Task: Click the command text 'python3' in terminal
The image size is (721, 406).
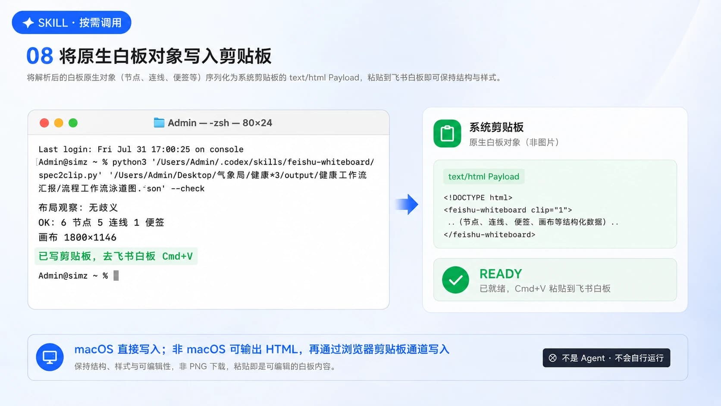Action: coord(129,162)
